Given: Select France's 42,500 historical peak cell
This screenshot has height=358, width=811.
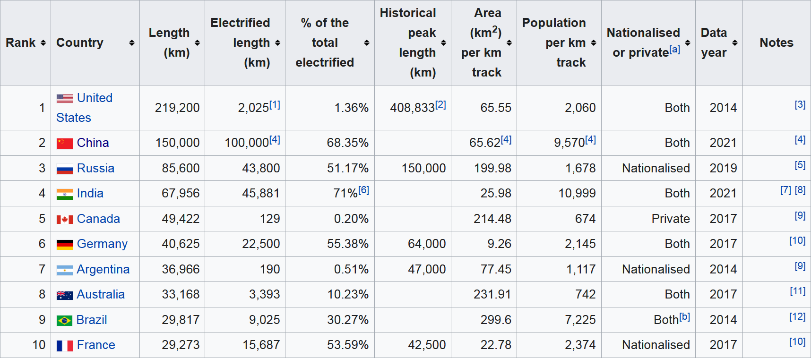Looking at the screenshot, I should tap(413, 345).
